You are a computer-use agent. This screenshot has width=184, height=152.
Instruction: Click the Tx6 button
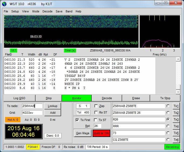[176, 140]
